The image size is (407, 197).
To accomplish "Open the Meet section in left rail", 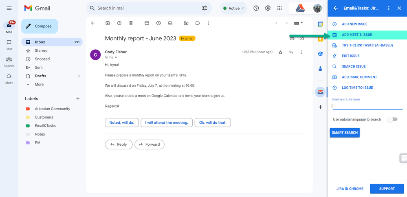I will [9, 79].
